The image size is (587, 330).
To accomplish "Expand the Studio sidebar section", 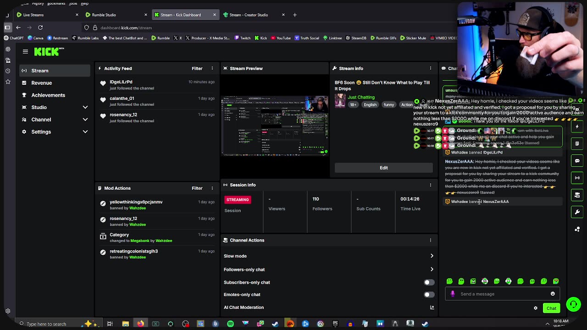I will [55, 107].
